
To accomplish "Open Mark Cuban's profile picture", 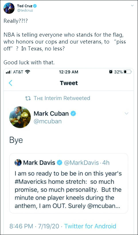I will point(20,117).
